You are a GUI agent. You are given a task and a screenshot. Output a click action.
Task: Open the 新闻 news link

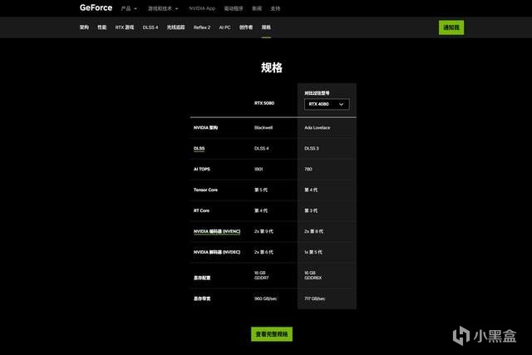[x=257, y=8]
